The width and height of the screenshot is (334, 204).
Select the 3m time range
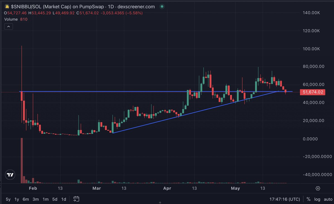tap(36, 199)
